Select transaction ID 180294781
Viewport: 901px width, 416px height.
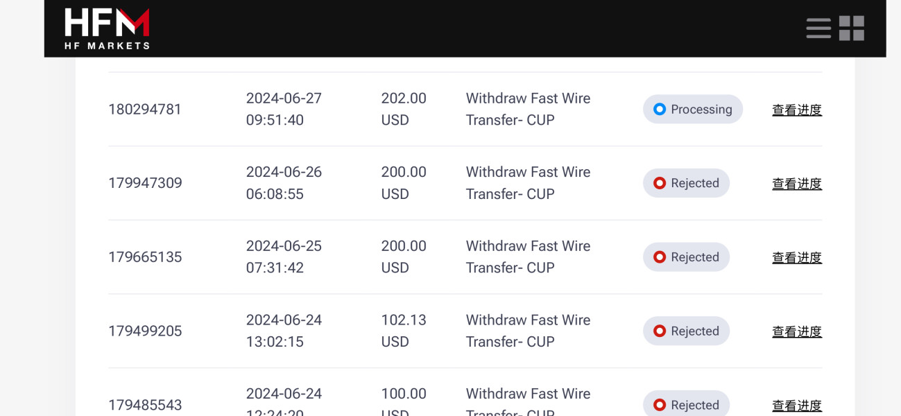(x=145, y=110)
